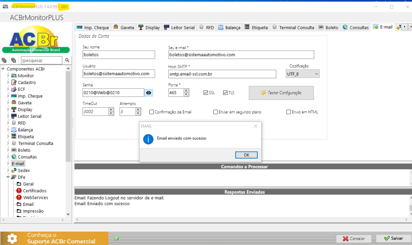Expand the ECF tree node
The height and width of the screenshot is (245, 412).
(8, 89)
